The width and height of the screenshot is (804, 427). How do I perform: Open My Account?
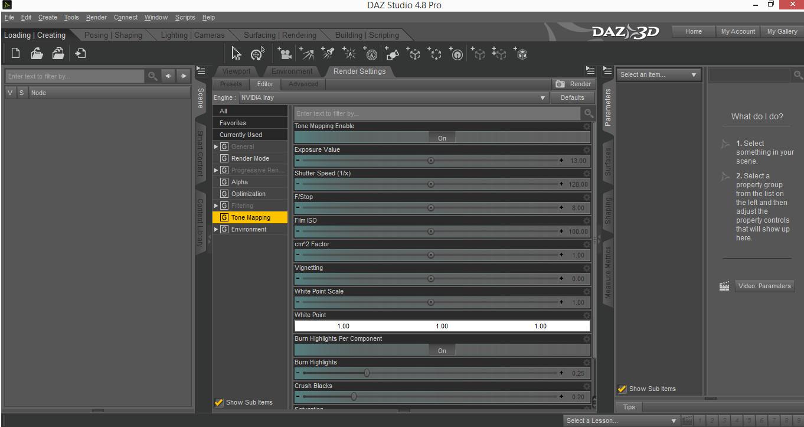coord(738,31)
